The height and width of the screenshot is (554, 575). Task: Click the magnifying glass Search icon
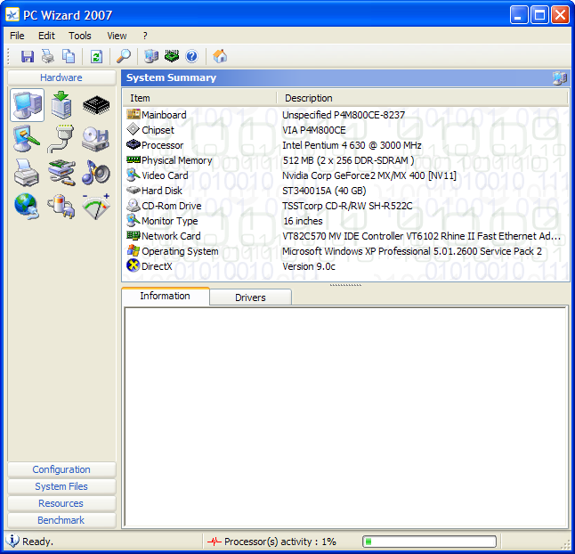[x=123, y=56]
